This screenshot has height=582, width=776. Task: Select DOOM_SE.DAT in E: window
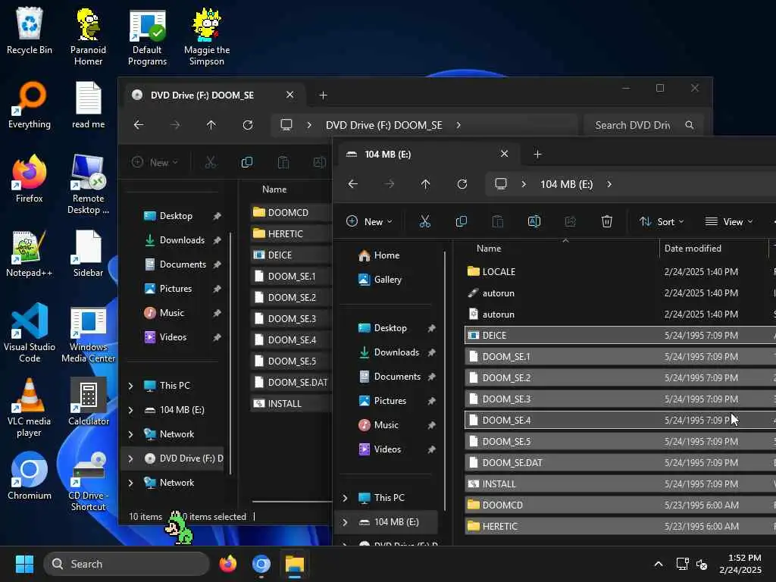point(620,463)
